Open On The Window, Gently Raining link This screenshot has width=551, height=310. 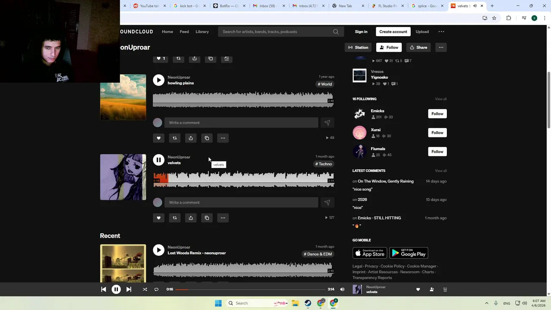(386, 181)
